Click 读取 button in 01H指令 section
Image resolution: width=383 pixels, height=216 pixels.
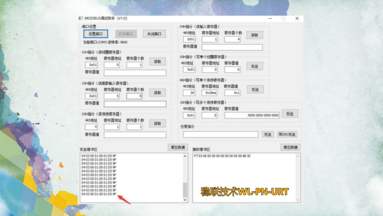pos(157,61)
